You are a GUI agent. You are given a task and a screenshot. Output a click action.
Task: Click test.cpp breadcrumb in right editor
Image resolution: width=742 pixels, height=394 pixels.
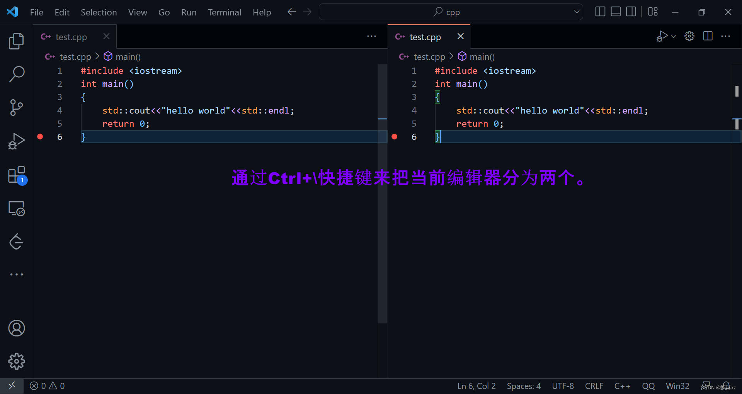(x=429, y=57)
